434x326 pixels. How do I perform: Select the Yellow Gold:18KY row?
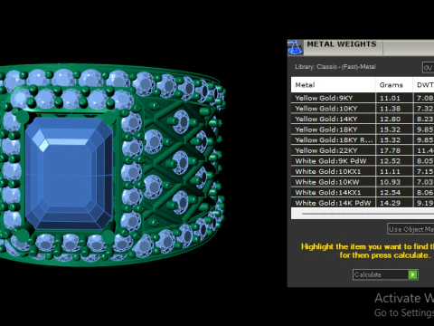(363, 129)
